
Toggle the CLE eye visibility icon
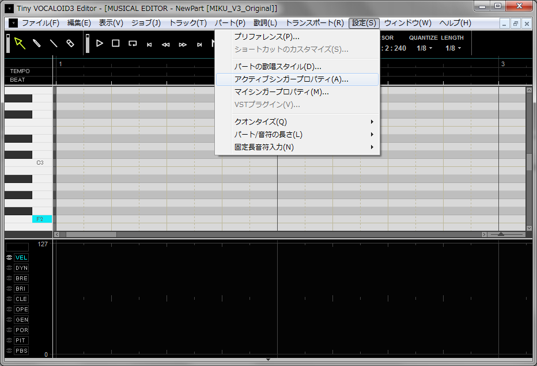tap(9, 299)
